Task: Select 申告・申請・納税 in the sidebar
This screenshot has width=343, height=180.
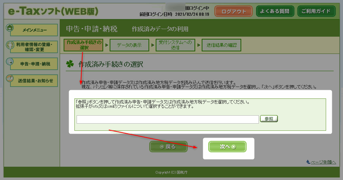Action: tap(34, 64)
